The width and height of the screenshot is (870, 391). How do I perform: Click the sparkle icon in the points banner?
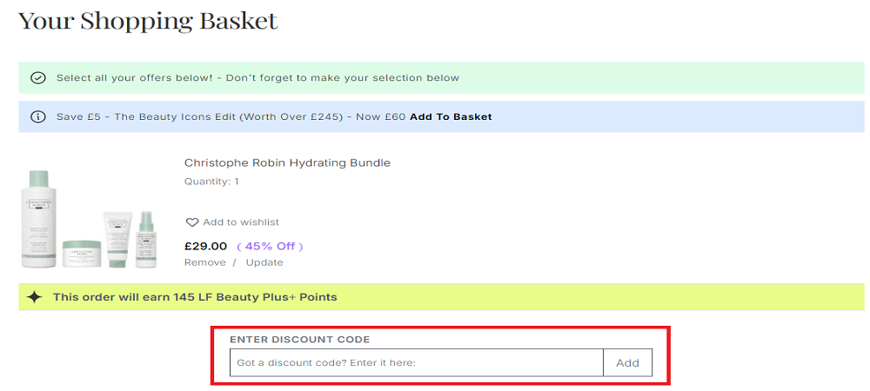tap(34, 297)
